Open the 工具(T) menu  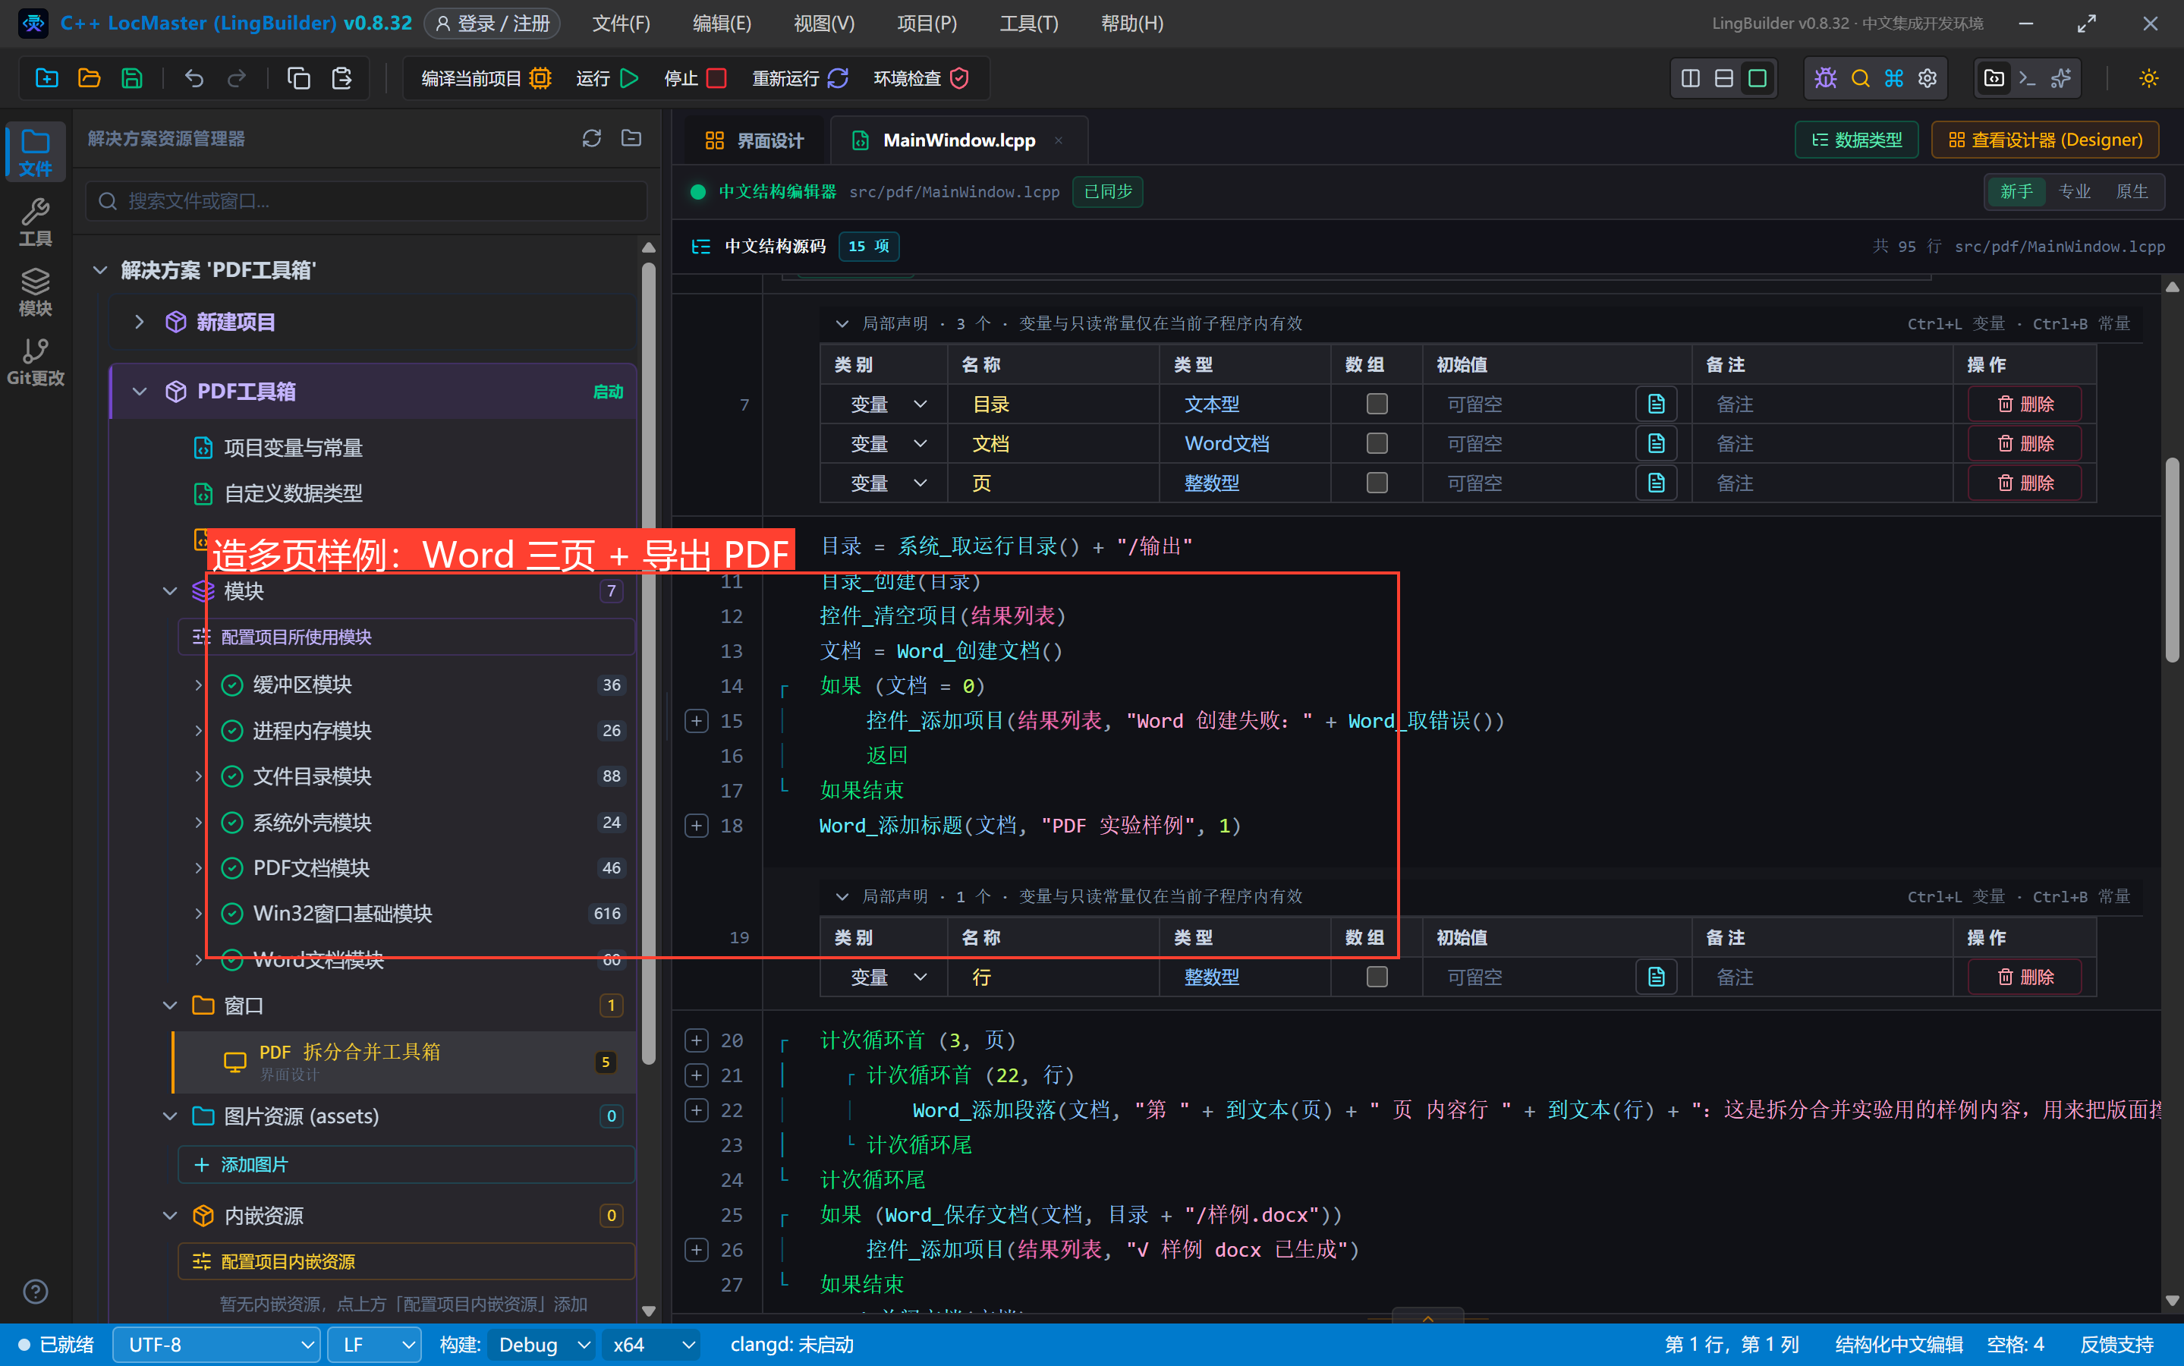[x=1029, y=24]
